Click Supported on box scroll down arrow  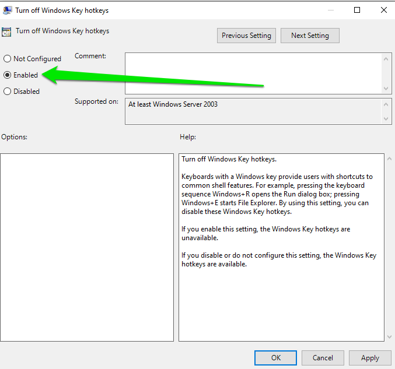(x=386, y=118)
